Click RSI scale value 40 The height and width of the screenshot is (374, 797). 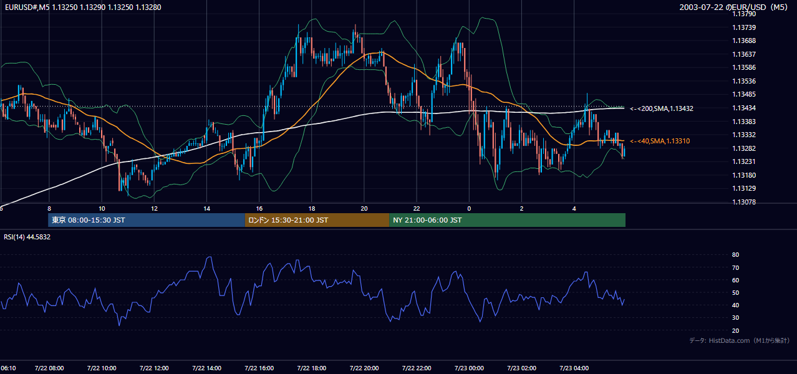(x=736, y=305)
